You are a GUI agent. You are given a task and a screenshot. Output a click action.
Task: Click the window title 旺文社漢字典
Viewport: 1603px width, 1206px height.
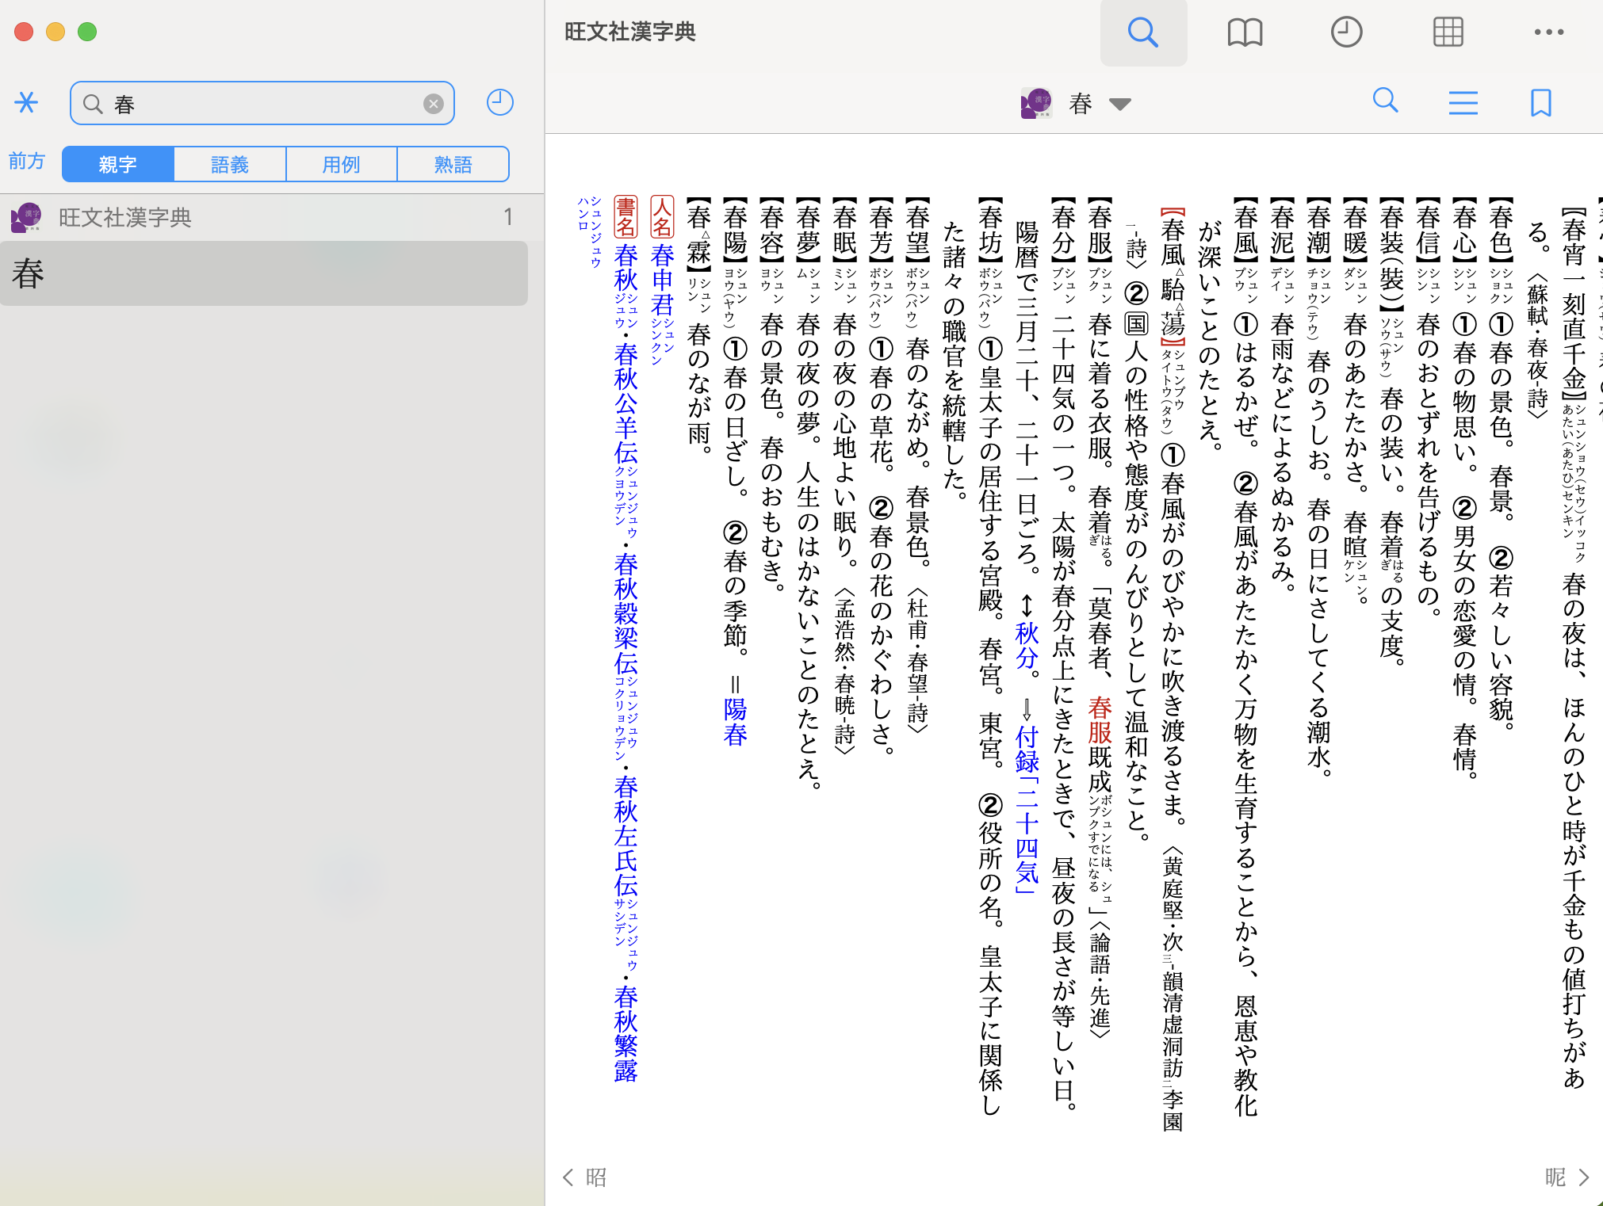coord(630,32)
